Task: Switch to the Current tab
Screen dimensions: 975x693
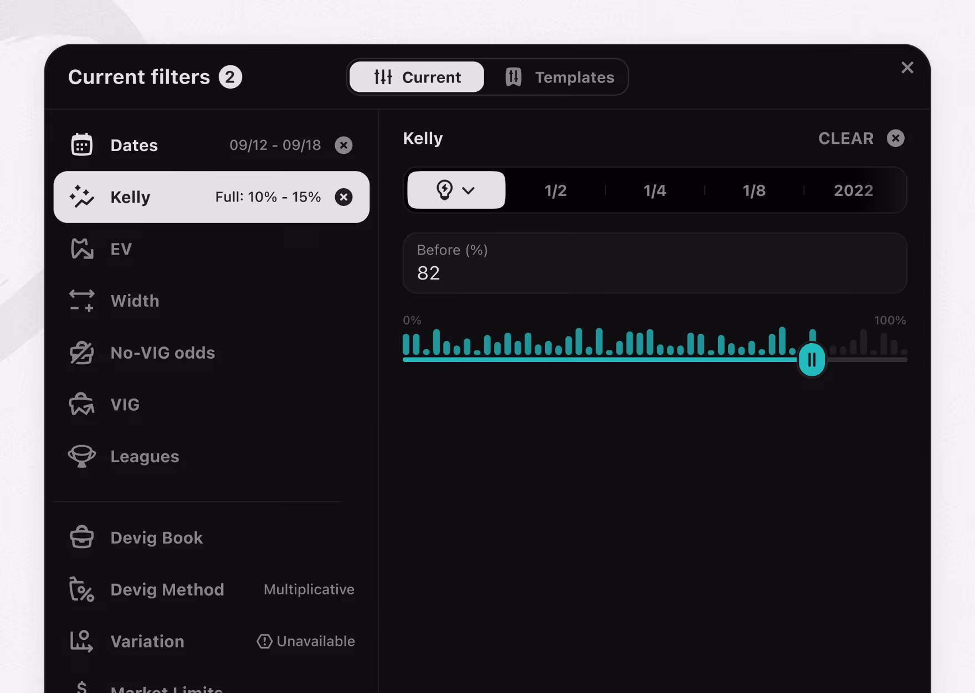Action: pos(417,77)
